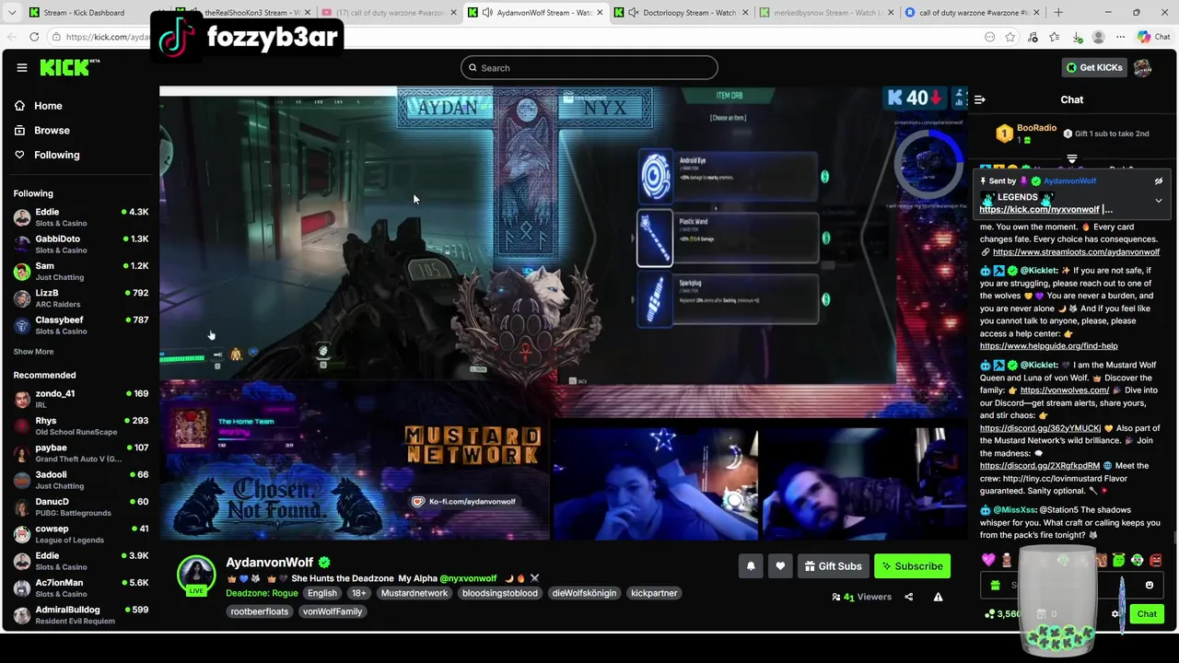1179x663 pixels.
Task: Click the AydanvonWolf live avatar
Action: [196, 575]
